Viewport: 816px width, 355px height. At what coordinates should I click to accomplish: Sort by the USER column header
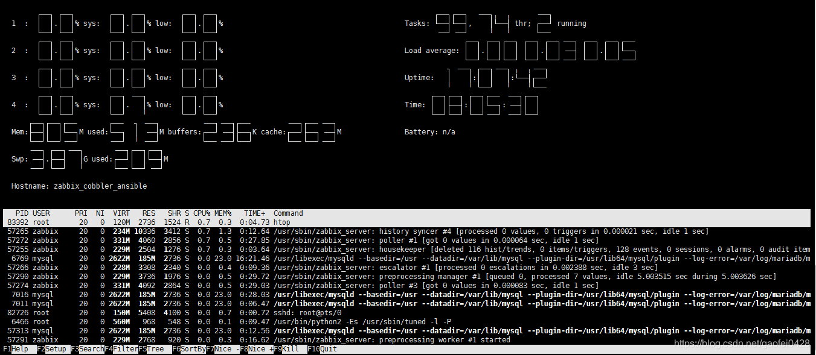(x=41, y=213)
